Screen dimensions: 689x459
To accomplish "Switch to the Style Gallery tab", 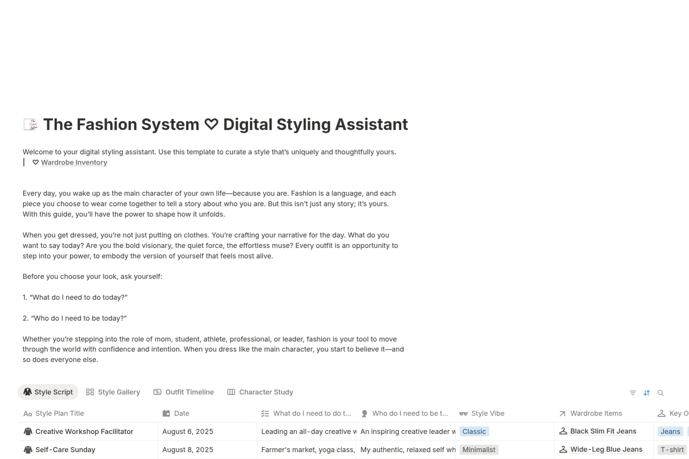I will click(x=113, y=392).
